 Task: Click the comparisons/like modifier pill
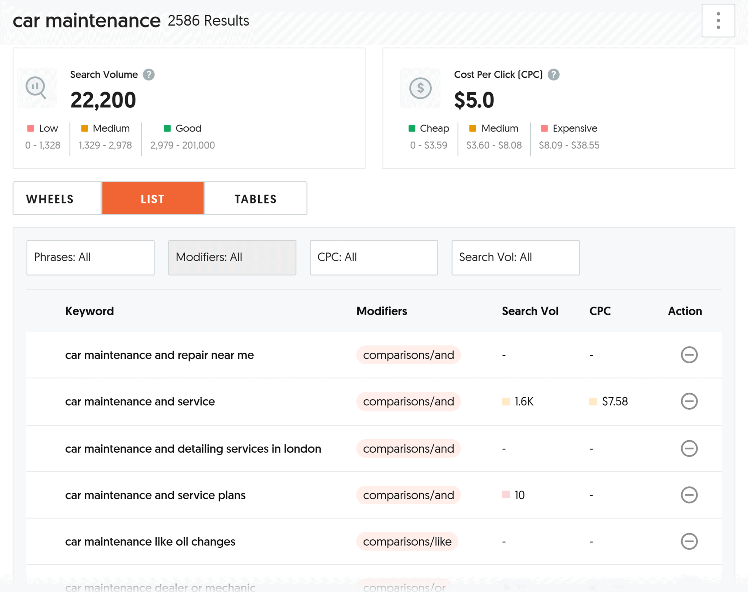click(x=407, y=542)
